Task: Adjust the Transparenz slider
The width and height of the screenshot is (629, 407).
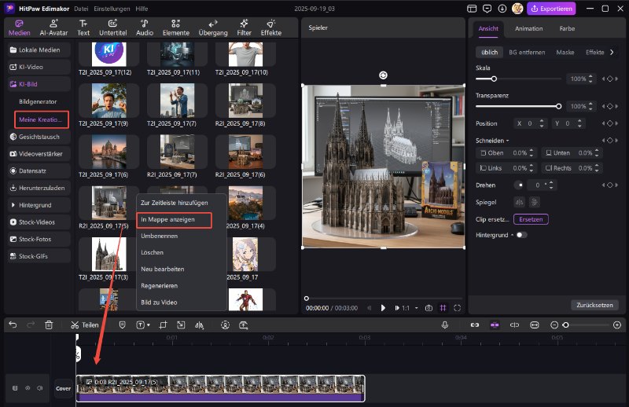Action: (518, 106)
